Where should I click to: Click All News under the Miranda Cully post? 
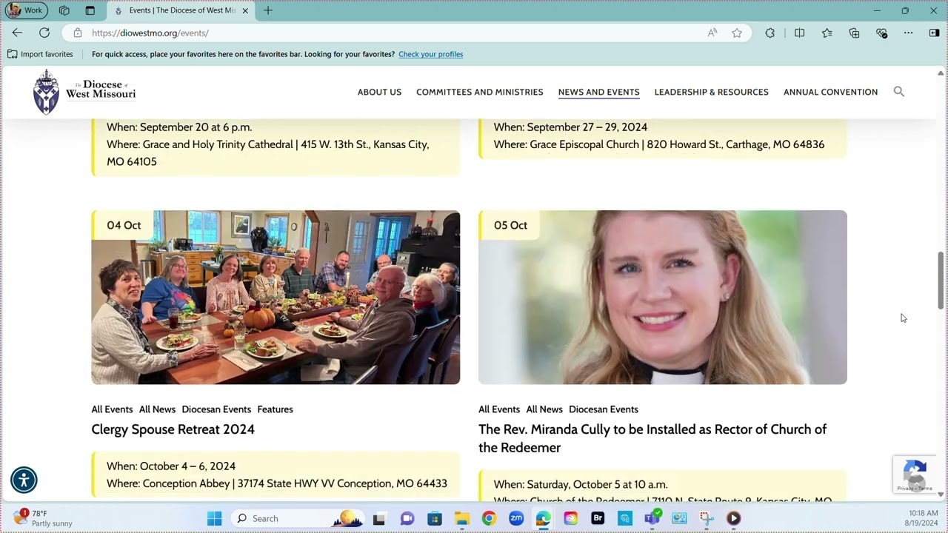point(544,409)
